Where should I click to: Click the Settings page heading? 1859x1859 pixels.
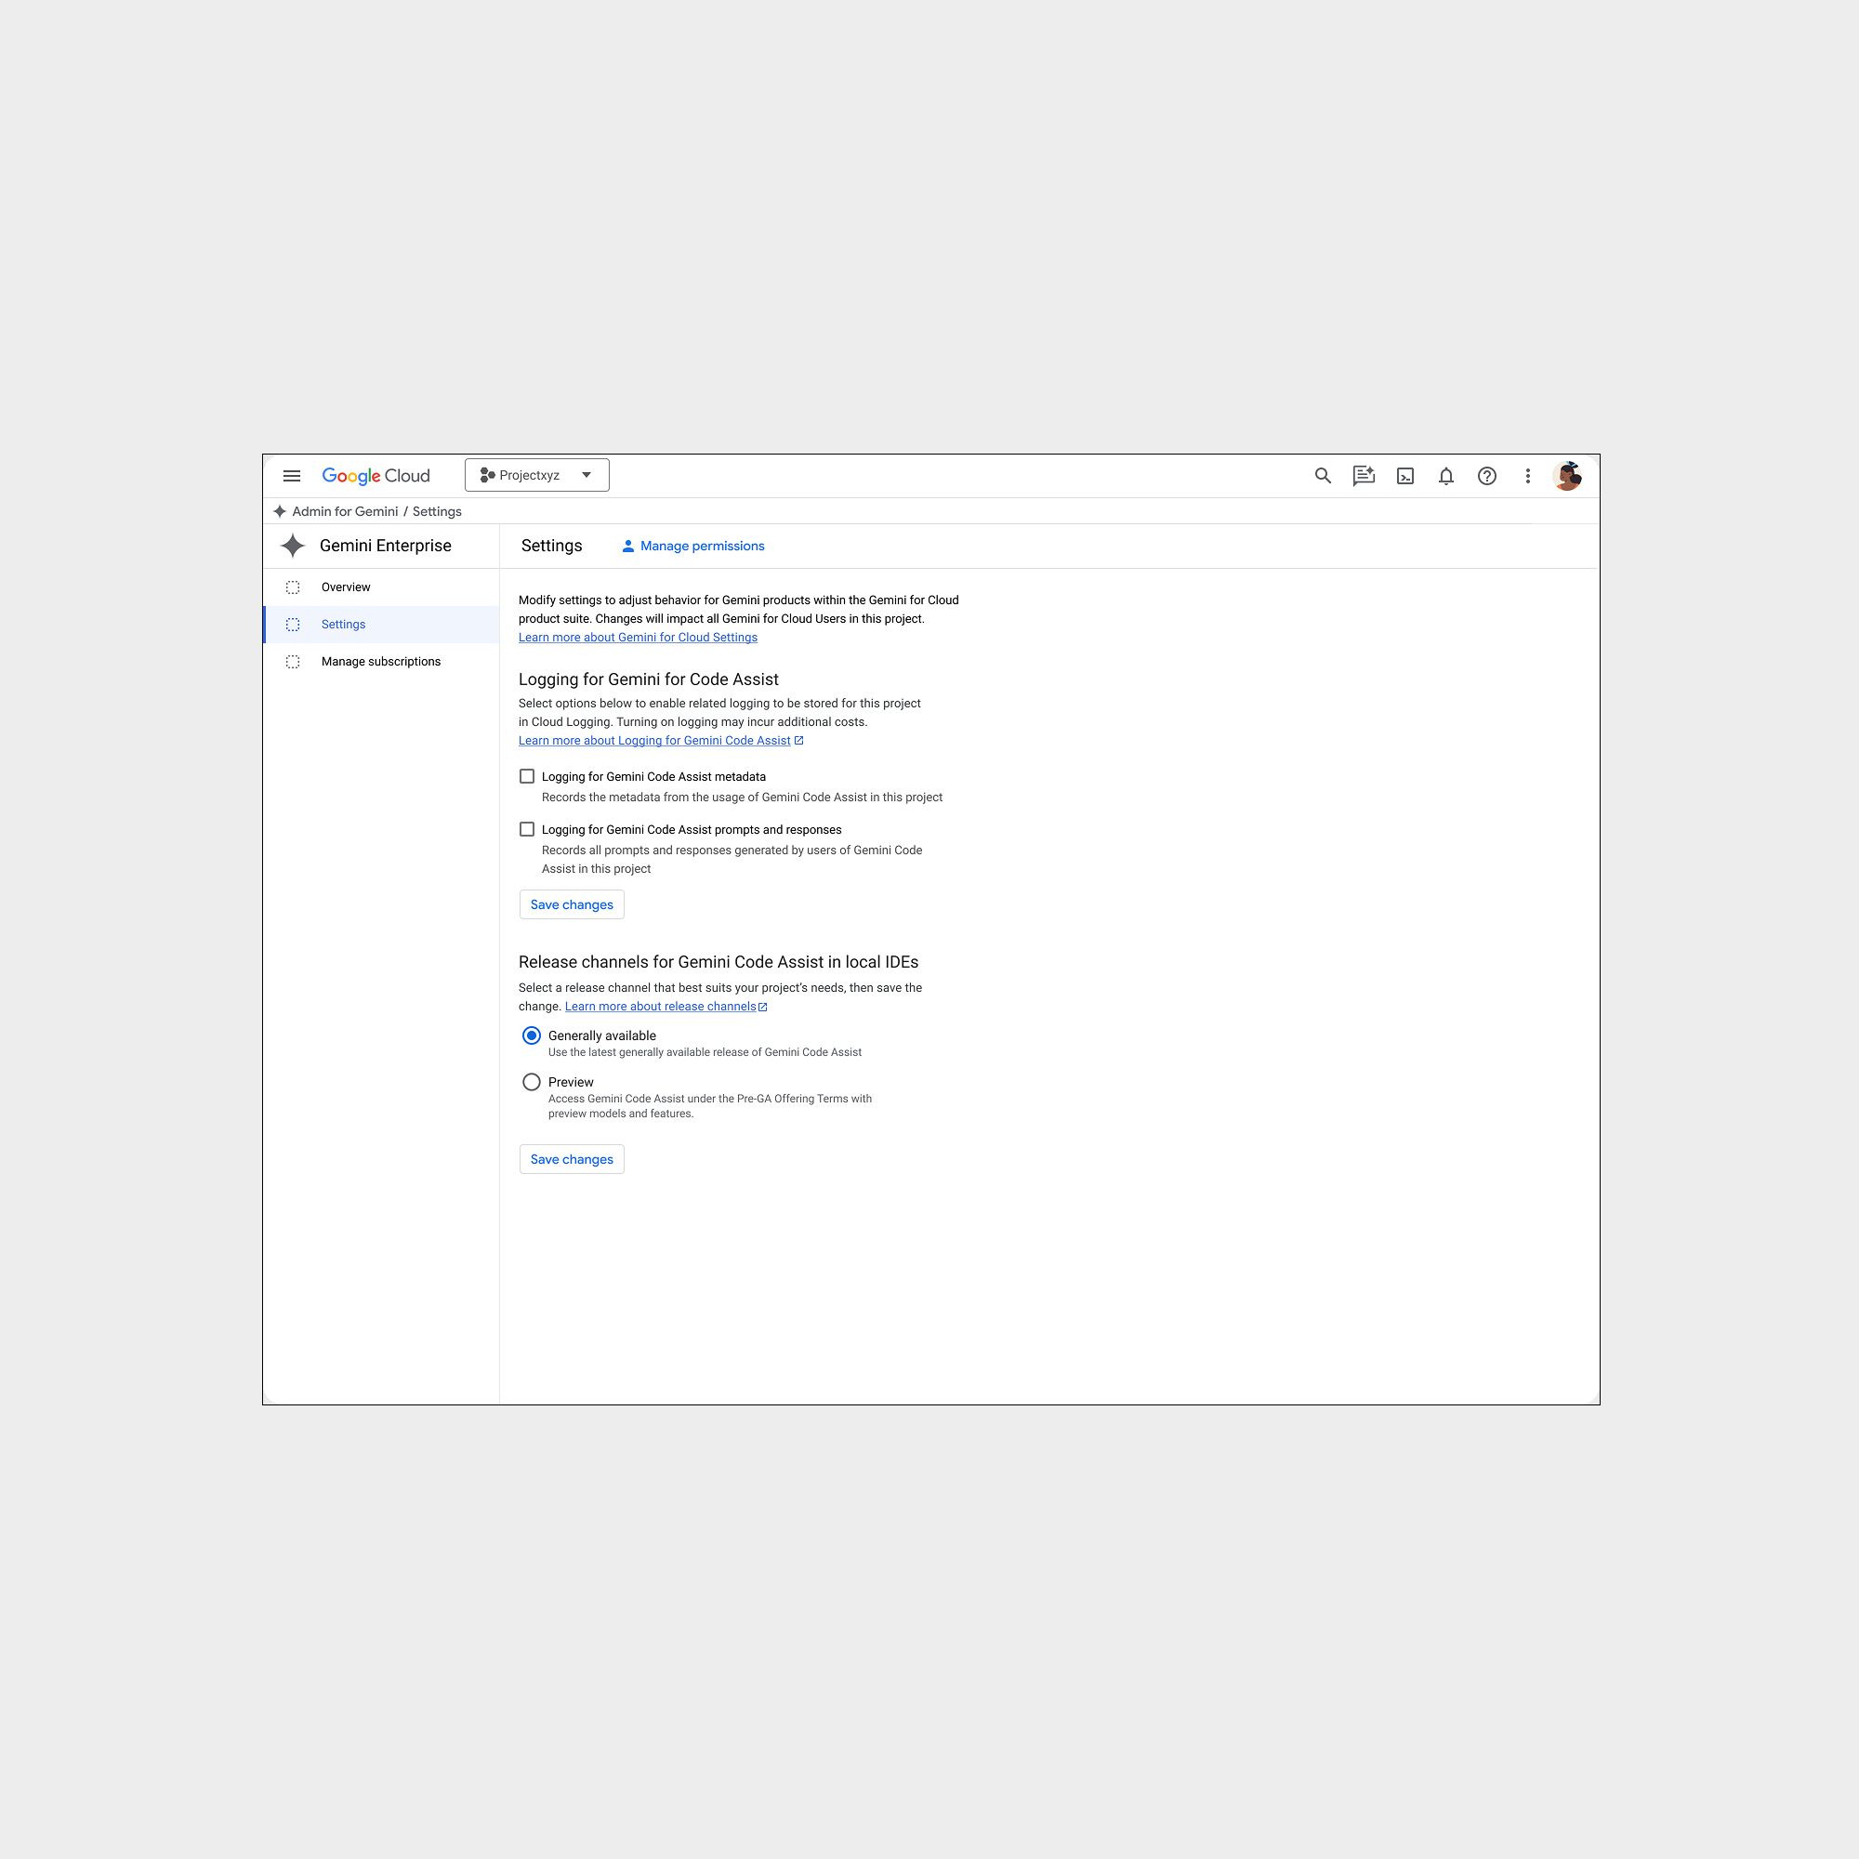(551, 546)
